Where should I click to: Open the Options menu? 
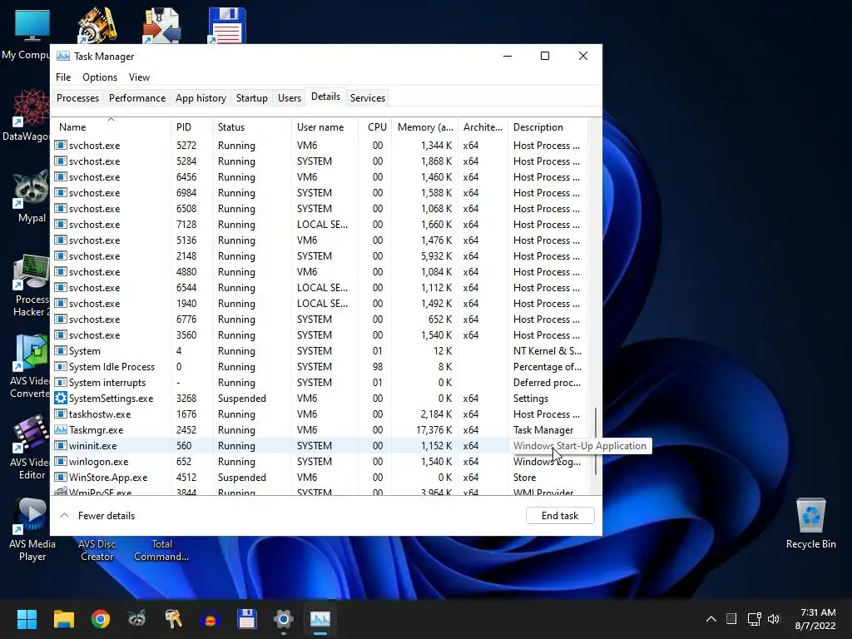(x=100, y=77)
